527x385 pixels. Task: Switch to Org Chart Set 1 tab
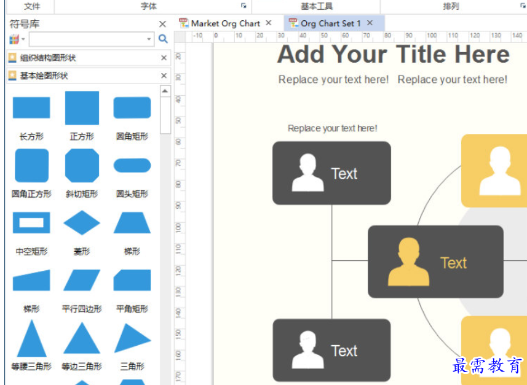point(331,23)
